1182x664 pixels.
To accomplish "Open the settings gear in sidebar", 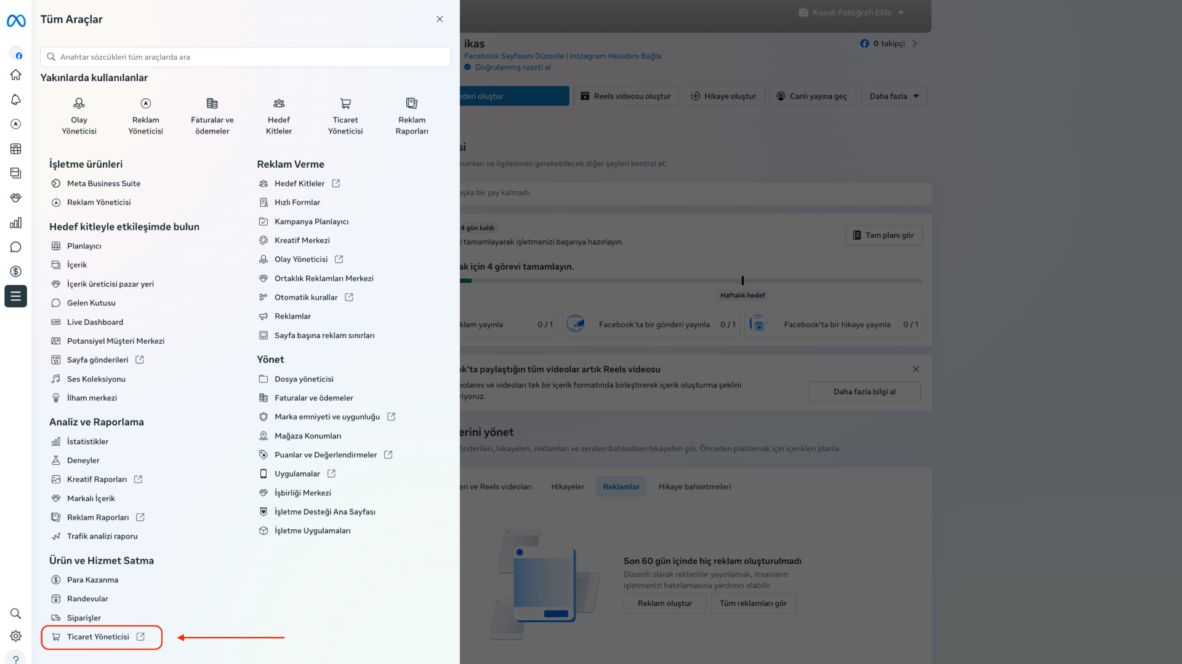I will coord(16,636).
